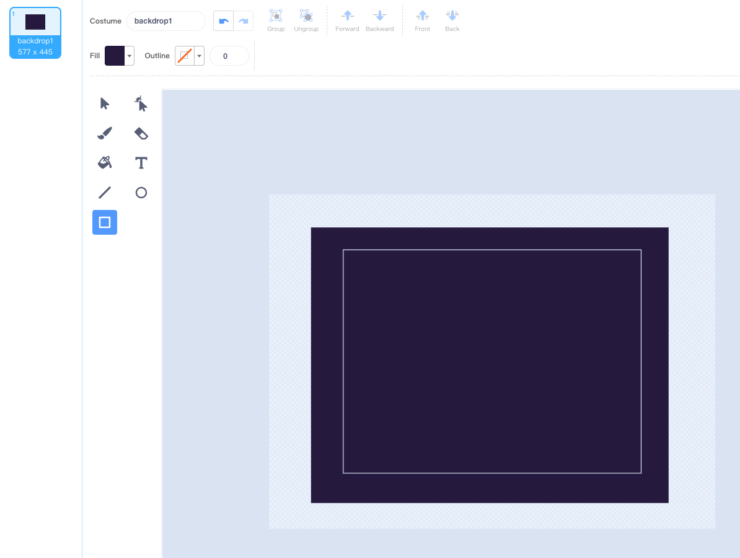Redo the last paint action

(243, 21)
